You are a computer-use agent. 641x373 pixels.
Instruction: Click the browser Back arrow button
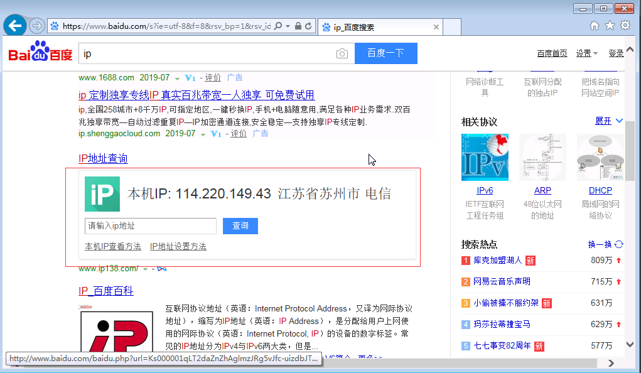15,26
